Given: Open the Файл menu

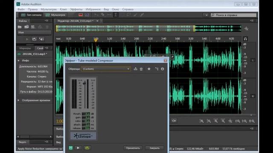Looking at the screenshot, I should 21,9.
